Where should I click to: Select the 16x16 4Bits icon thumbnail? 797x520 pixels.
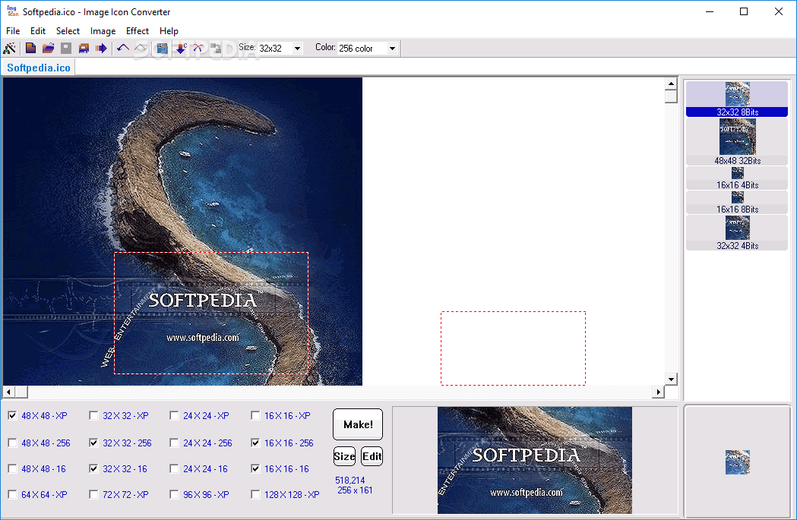tap(737, 178)
